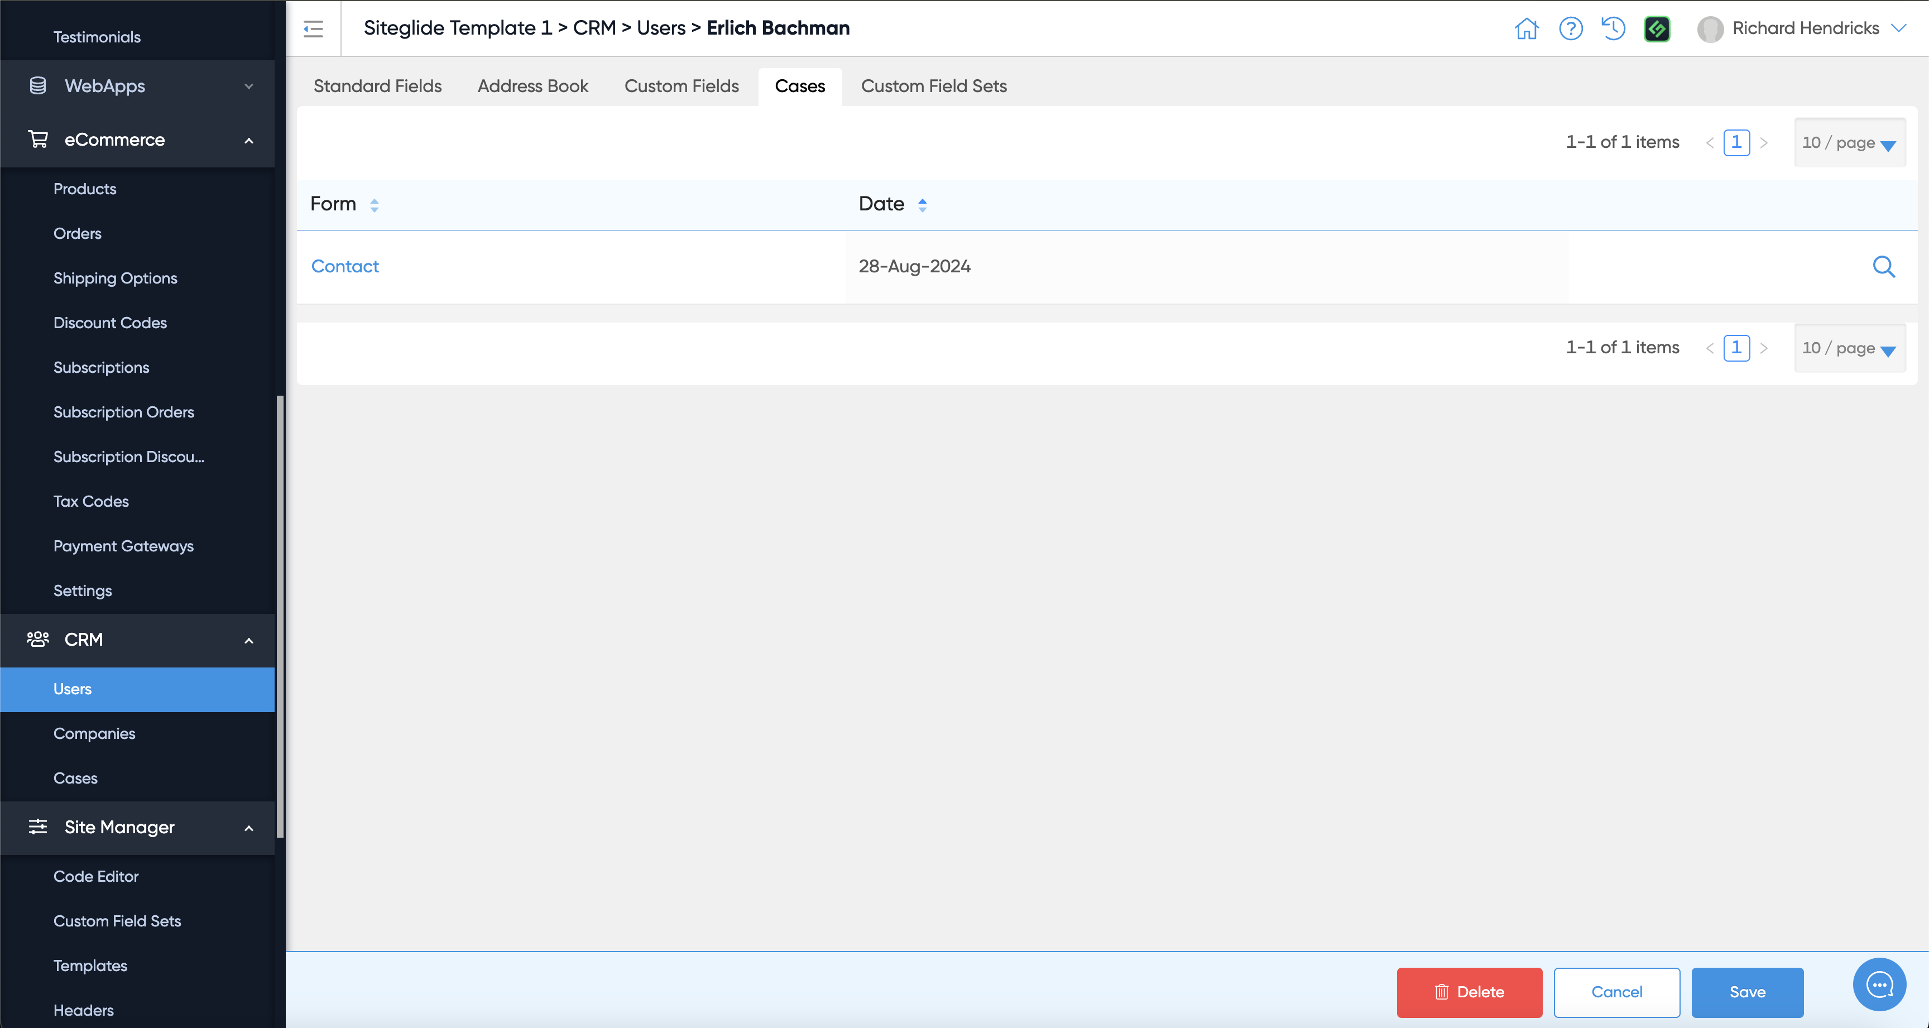This screenshot has width=1929, height=1028.
Task: Open the live chat bubble icon
Action: click(1879, 984)
